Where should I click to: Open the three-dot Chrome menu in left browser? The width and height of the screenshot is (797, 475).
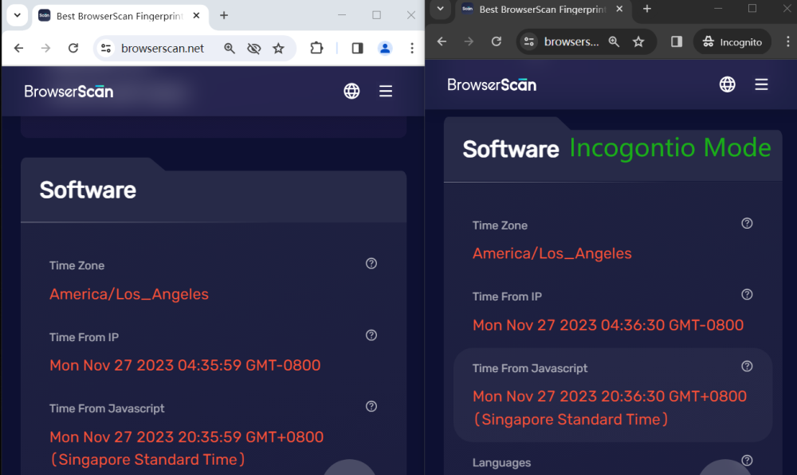[412, 49]
